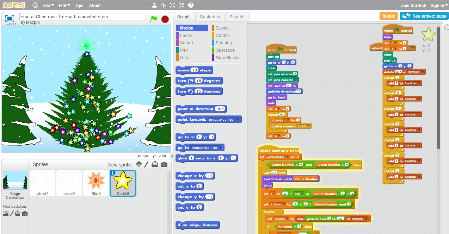Screen dimensions: 449x234
Task: Open the camera to create a new sprite
Action: tap(164, 164)
